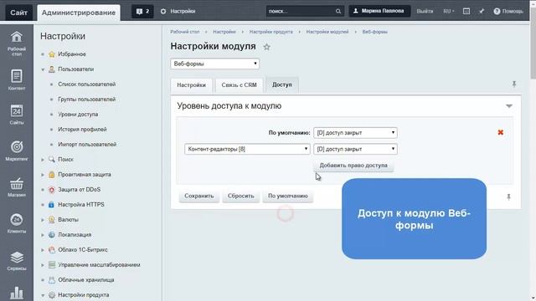Click the panel layout icon in top bar
The width and height of the screenshot is (536, 301).
pos(466,11)
